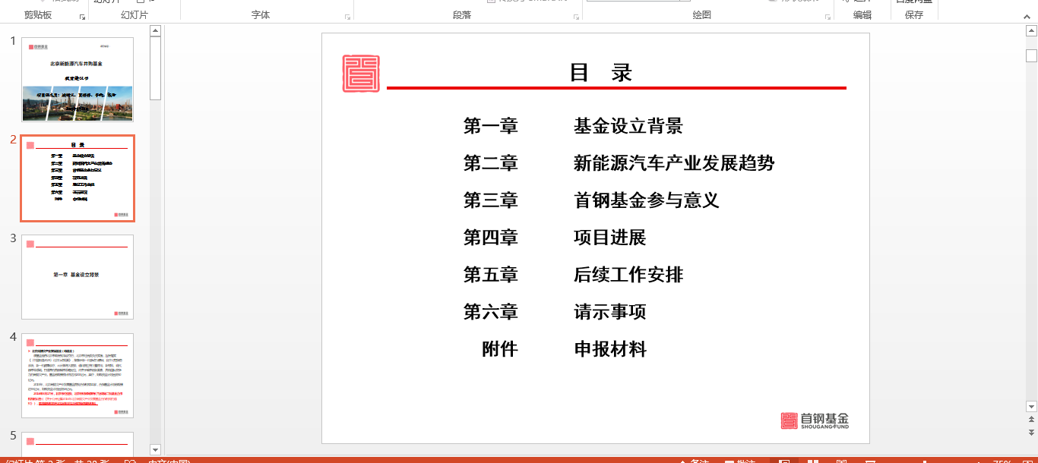Click the slide editor scrollbar thumb

click(x=1031, y=55)
